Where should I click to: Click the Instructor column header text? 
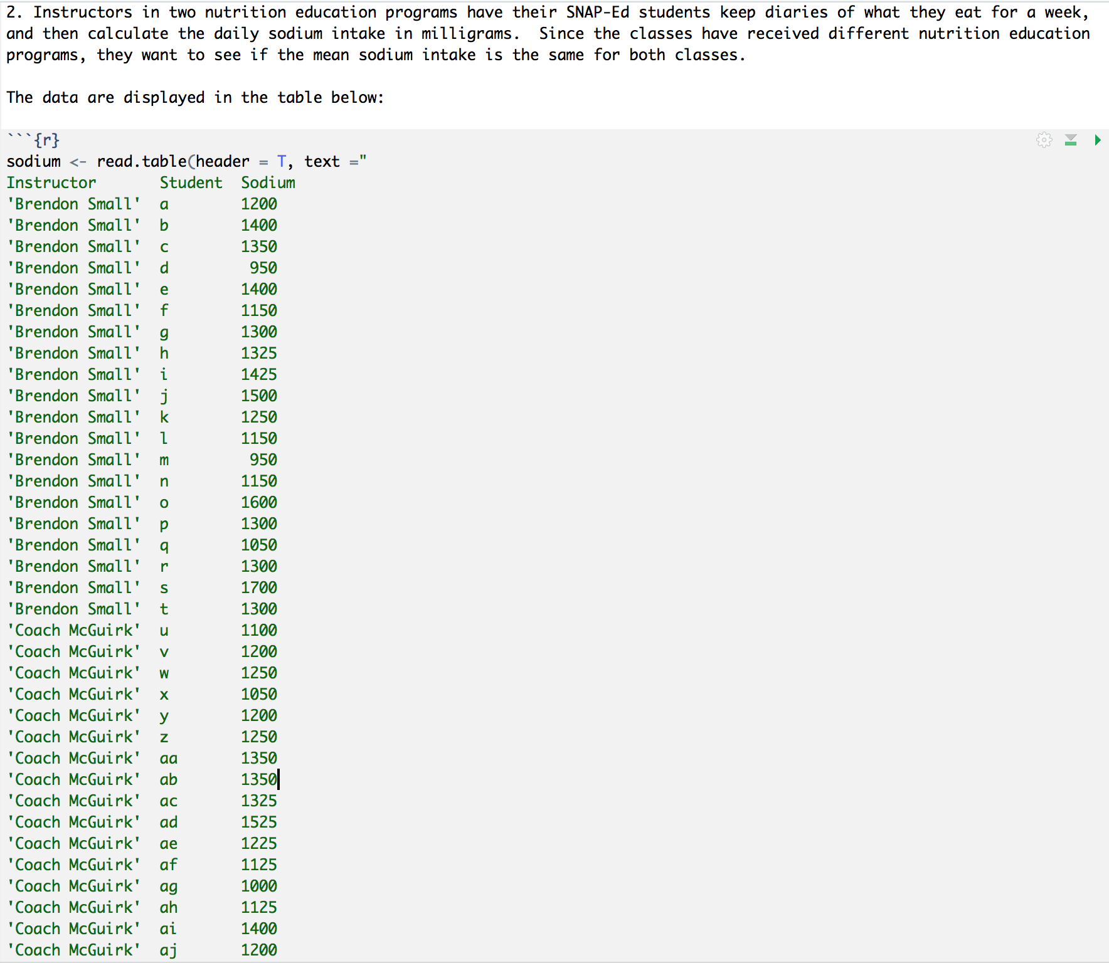pyautogui.click(x=52, y=182)
